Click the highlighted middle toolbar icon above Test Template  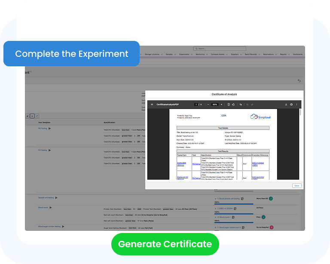[x=32, y=116]
